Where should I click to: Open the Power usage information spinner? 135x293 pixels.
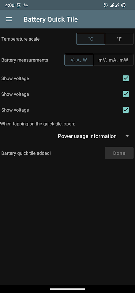[94, 136]
